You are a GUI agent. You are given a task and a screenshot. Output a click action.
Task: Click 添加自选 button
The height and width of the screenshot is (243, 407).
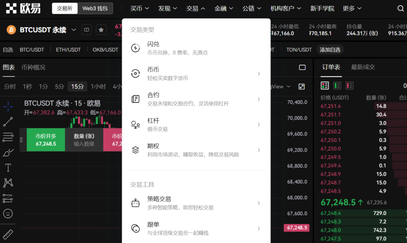click(330, 50)
